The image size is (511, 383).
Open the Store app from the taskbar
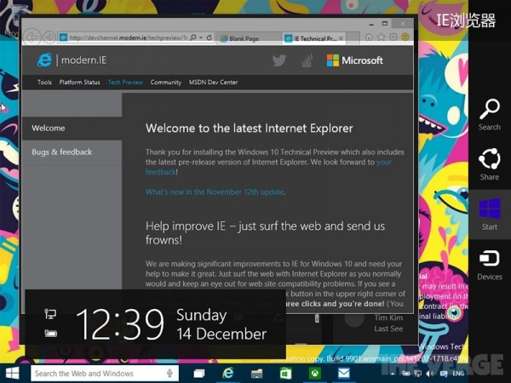coord(285,374)
